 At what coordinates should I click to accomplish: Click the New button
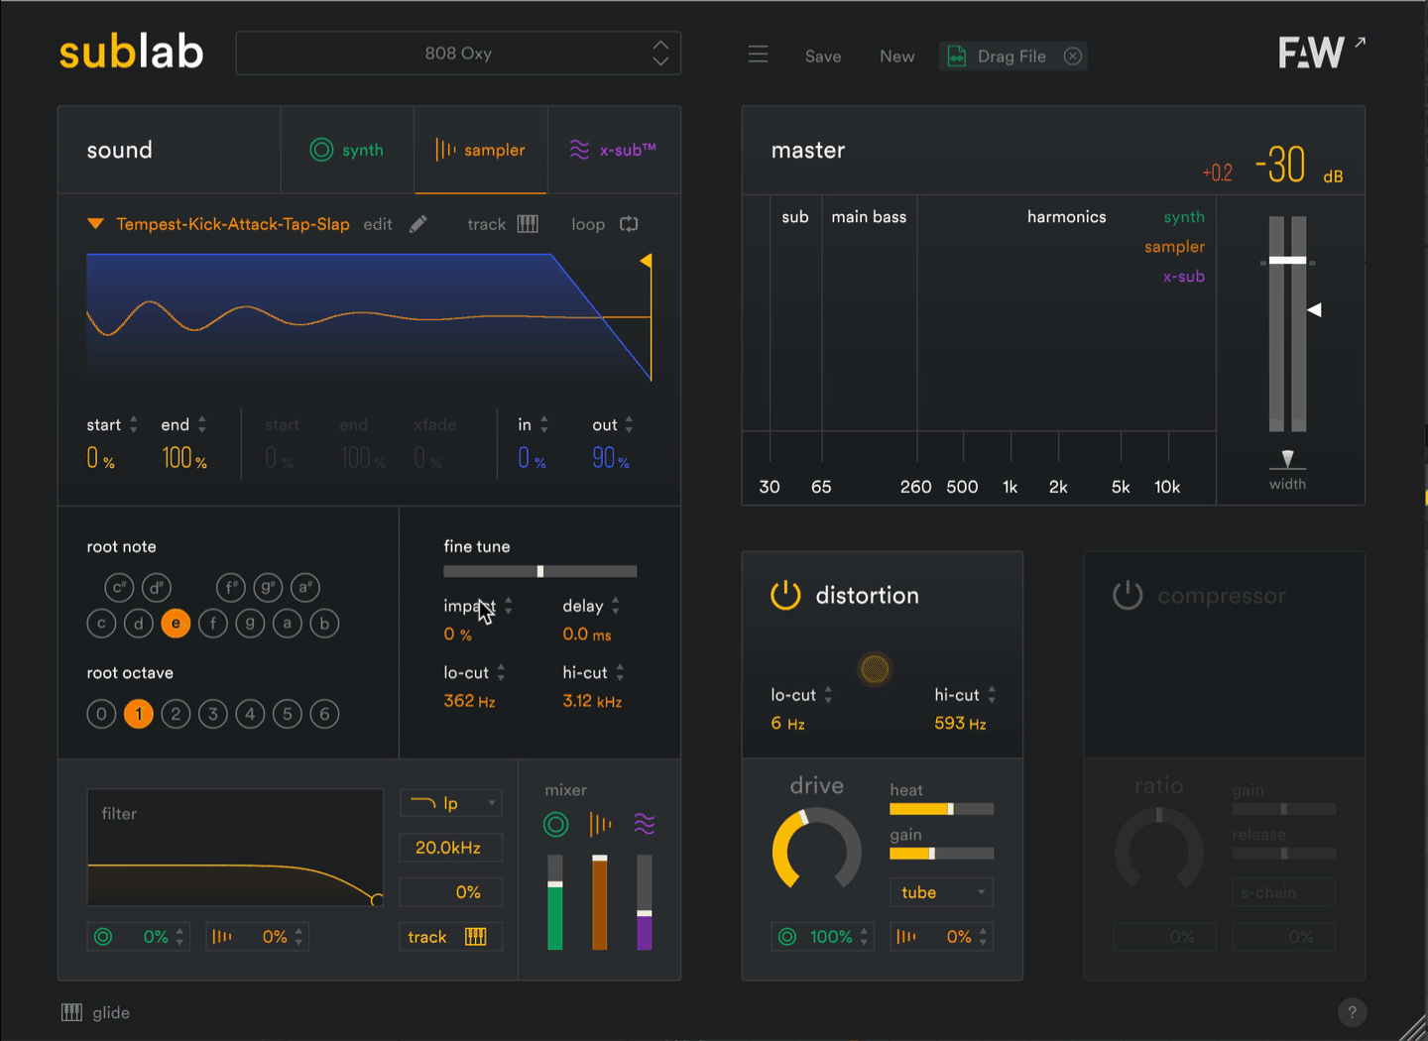coord(897,57)
